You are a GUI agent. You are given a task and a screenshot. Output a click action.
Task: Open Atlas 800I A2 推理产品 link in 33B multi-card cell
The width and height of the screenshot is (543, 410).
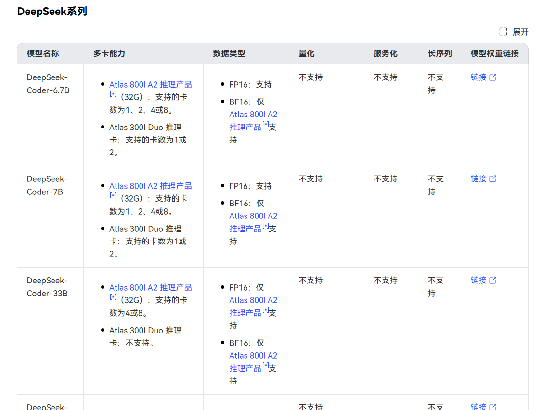pyautogui.click(x=150, y=287)
